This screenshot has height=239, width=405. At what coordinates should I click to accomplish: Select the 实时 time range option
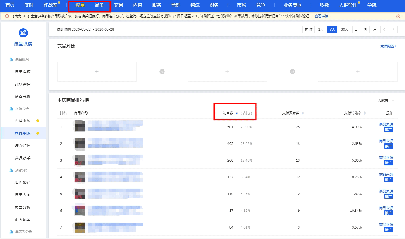(x=308, y=29)
